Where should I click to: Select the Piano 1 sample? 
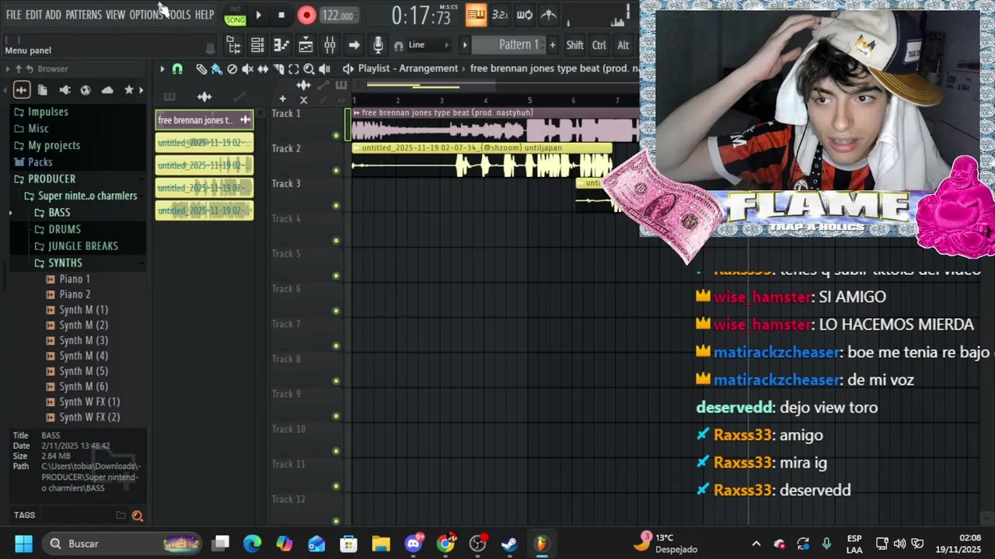click(x=75, y=279)
